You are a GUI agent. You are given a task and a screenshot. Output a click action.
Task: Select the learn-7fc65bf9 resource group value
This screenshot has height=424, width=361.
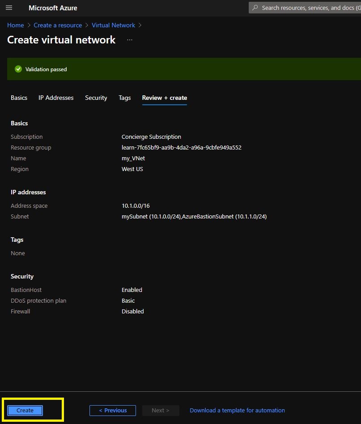click(182, 148)
